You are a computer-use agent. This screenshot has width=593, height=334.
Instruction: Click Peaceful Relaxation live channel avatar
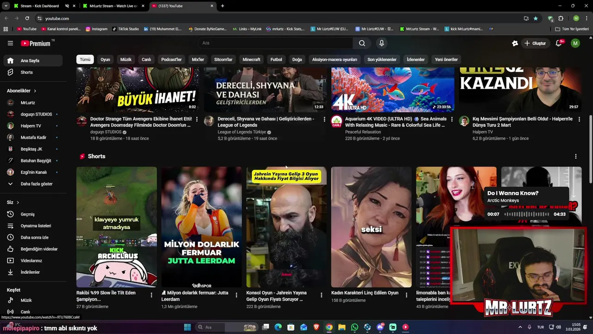coord(336,121)
